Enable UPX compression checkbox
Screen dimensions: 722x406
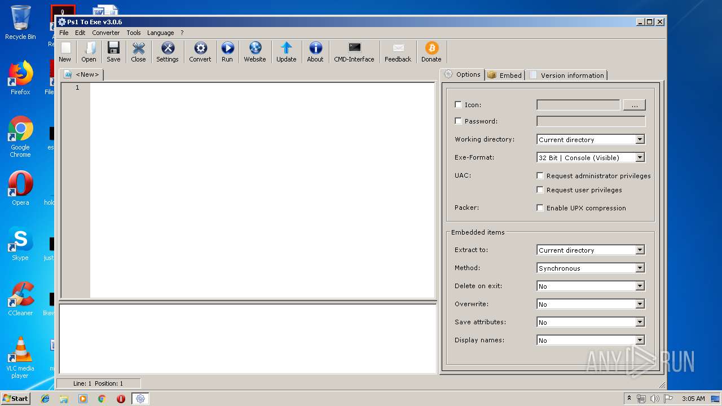click(540, 208)
